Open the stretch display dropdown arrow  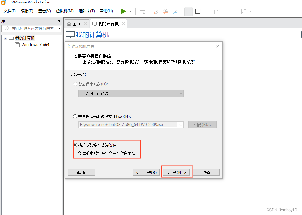[251, 11]
